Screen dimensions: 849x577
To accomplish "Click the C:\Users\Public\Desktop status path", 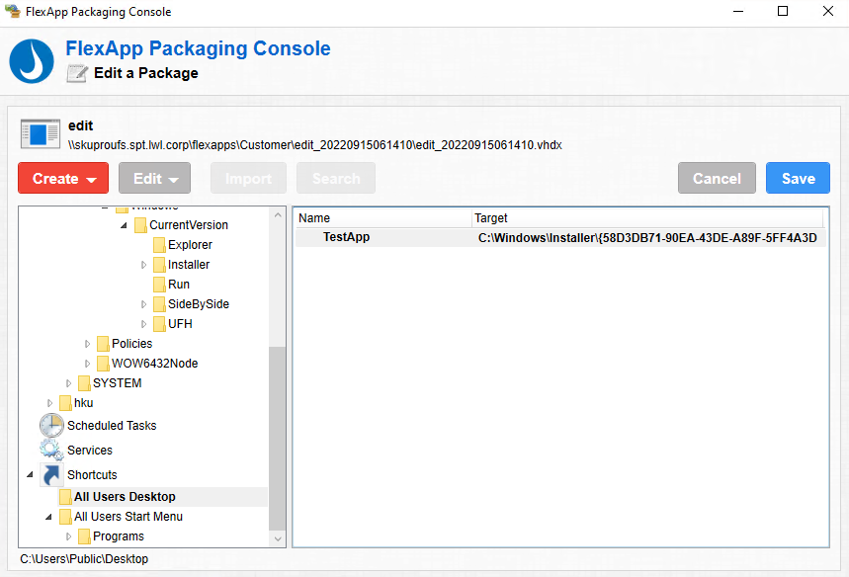I will click(x=84, y=559).
